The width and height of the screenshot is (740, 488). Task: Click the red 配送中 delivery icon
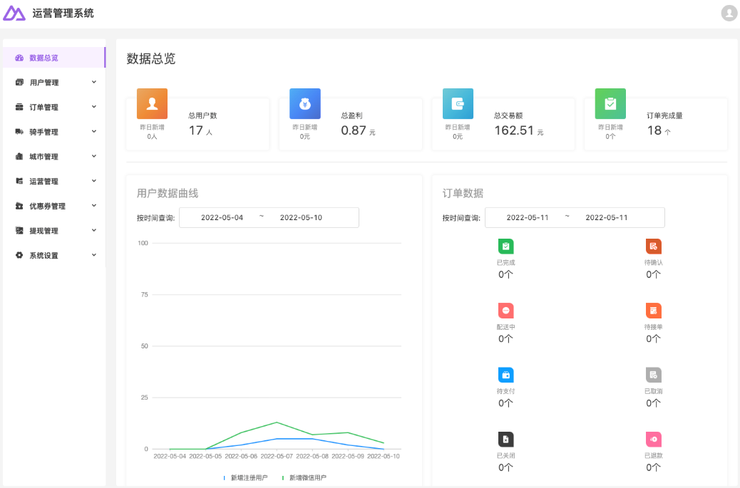pos(506,310)
